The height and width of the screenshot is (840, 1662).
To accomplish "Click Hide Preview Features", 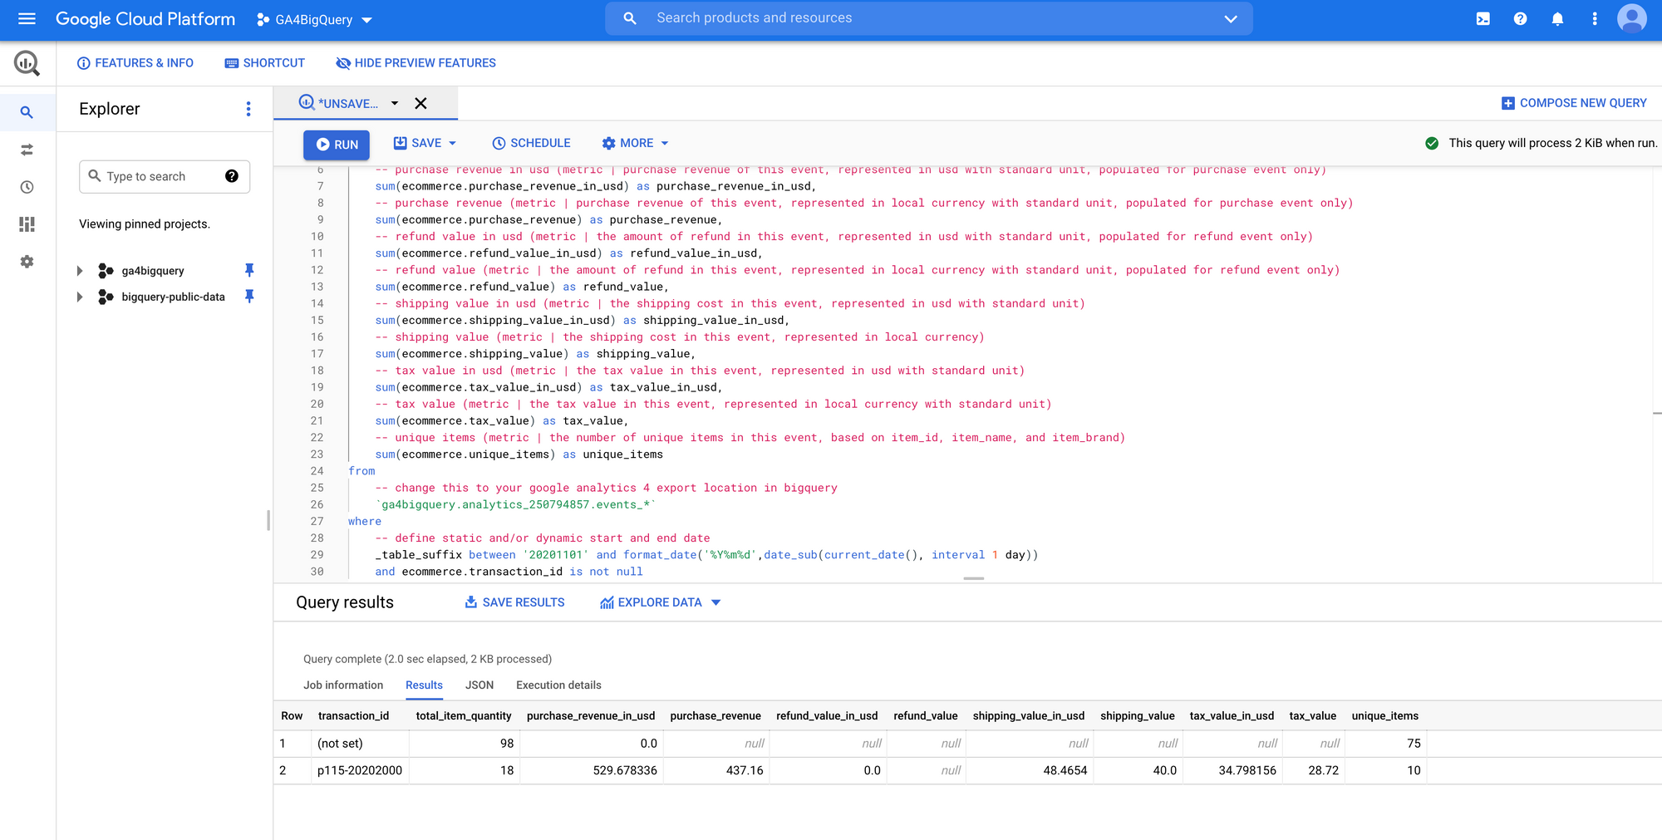I will 415,63.
